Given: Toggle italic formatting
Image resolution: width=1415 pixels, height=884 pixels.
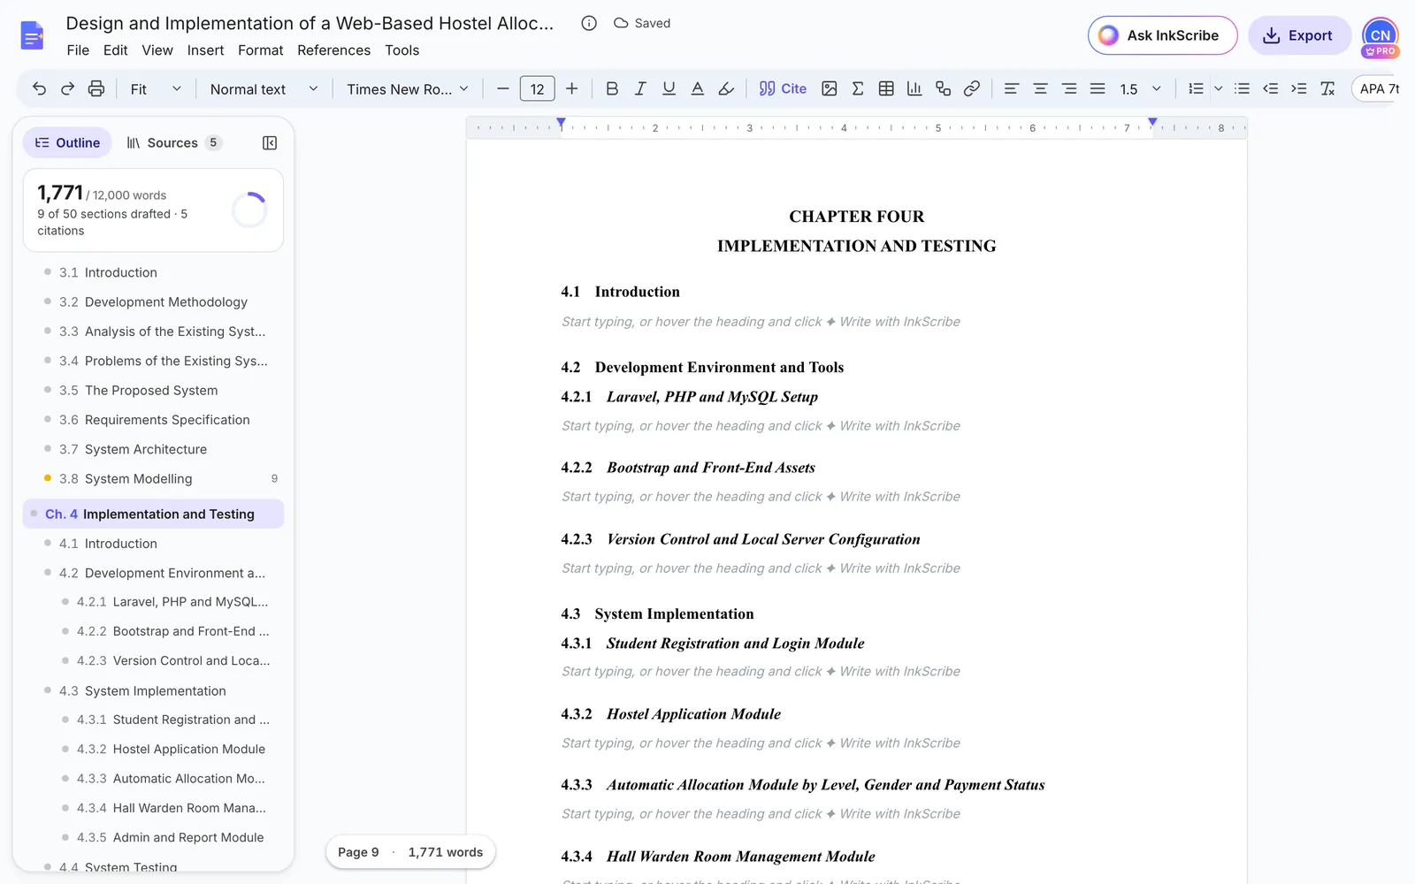Looking at the screenshot, I should [x=640, y=88].
